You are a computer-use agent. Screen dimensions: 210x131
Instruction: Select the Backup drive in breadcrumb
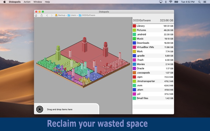pyautogui.click(x=60, y=15)
